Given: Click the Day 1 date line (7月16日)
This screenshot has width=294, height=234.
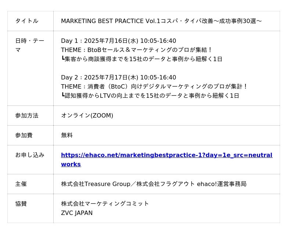Looking at the screenshot, I should (118, 41).
